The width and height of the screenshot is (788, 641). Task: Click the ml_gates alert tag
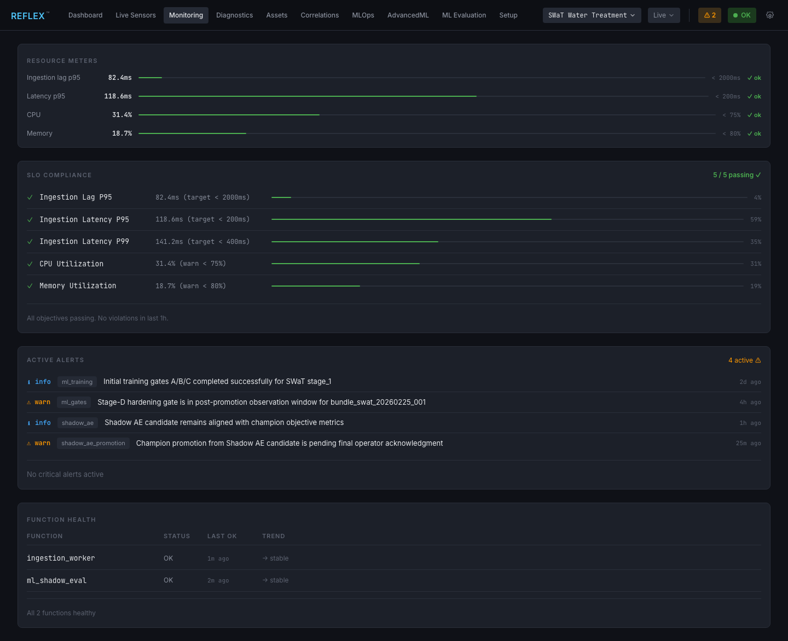coord(74,402)
